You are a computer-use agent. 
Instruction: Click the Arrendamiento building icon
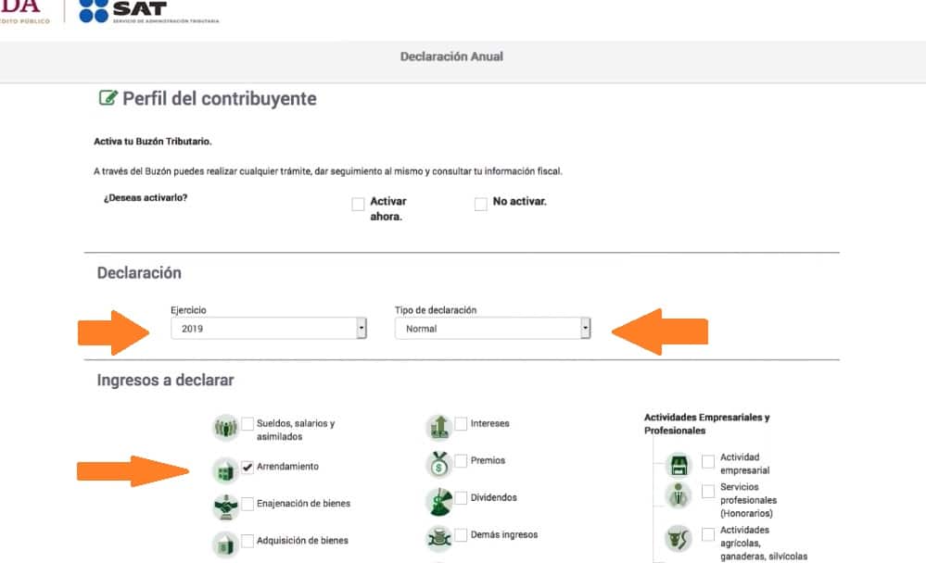[225, 469]
